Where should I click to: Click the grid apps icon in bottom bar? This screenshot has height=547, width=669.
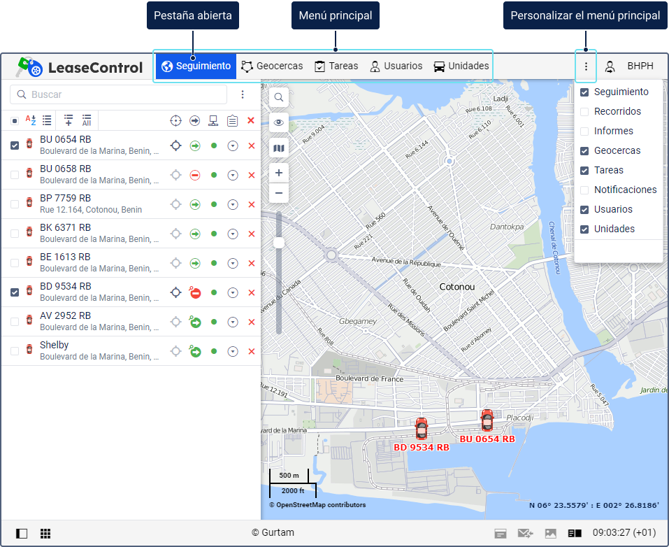point(45,533)
